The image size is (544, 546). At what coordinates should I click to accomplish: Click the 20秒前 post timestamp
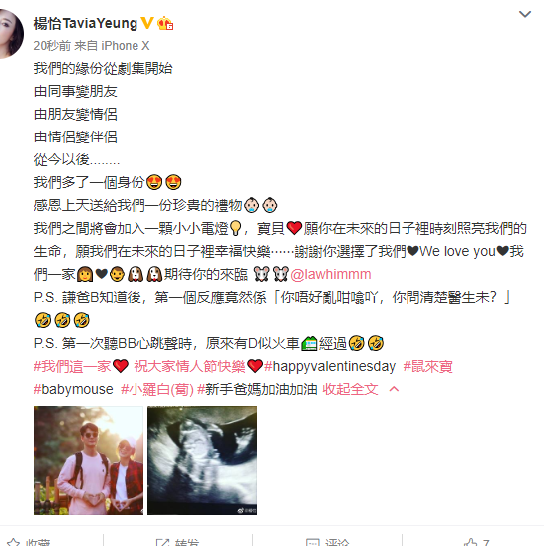click(52, 46)
